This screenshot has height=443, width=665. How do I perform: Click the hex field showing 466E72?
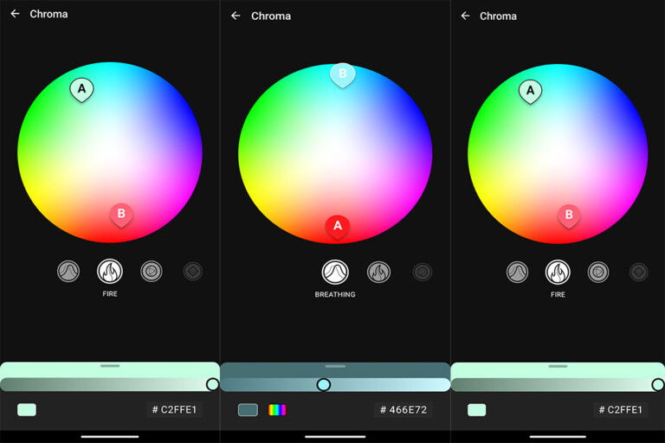coord(404,410)
